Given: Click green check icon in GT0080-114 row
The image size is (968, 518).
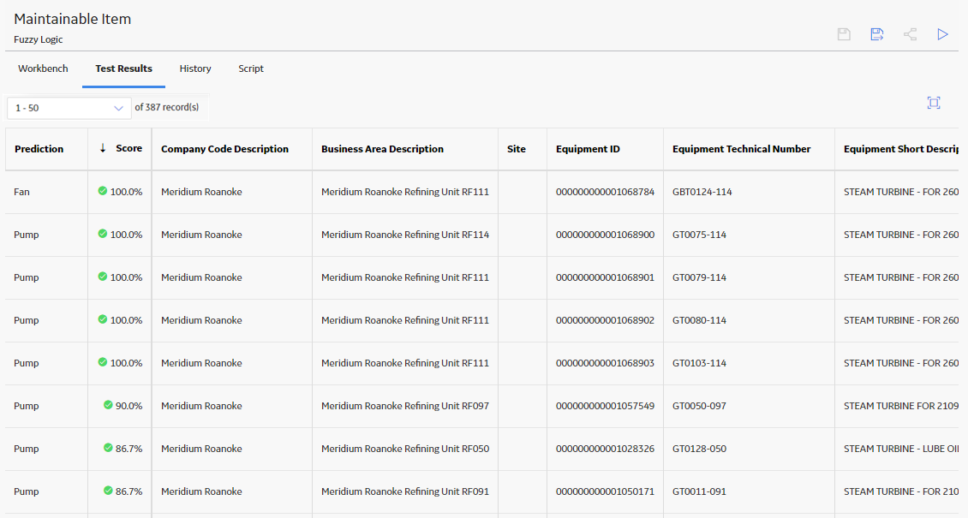Looking at the screenshot, I should (103, 319).
